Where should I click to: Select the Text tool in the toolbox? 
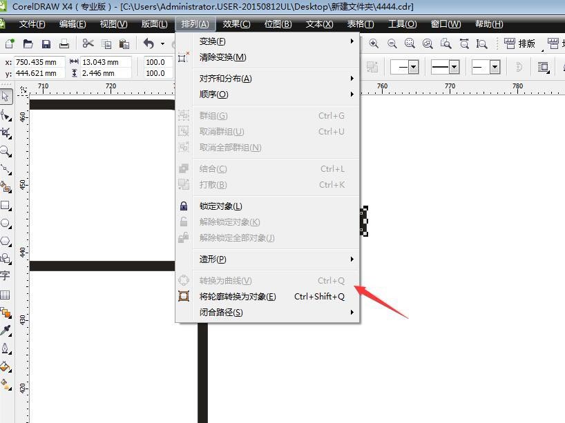click(5, 276)
